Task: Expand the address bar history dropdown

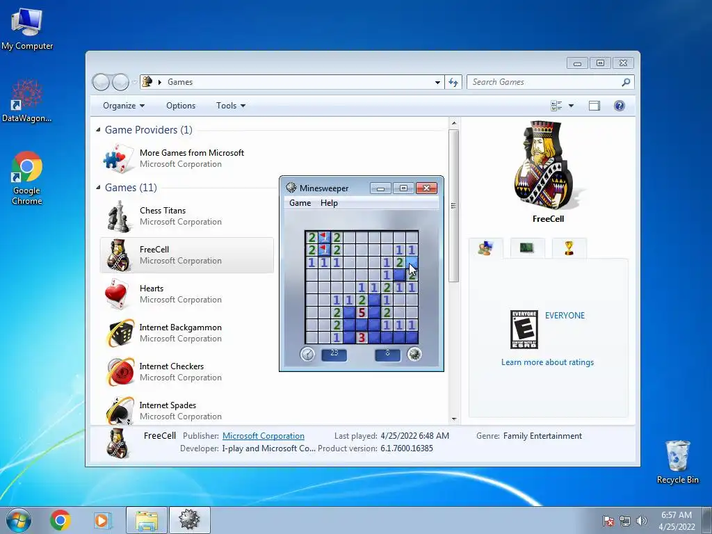Action: (x=437, y=82)
